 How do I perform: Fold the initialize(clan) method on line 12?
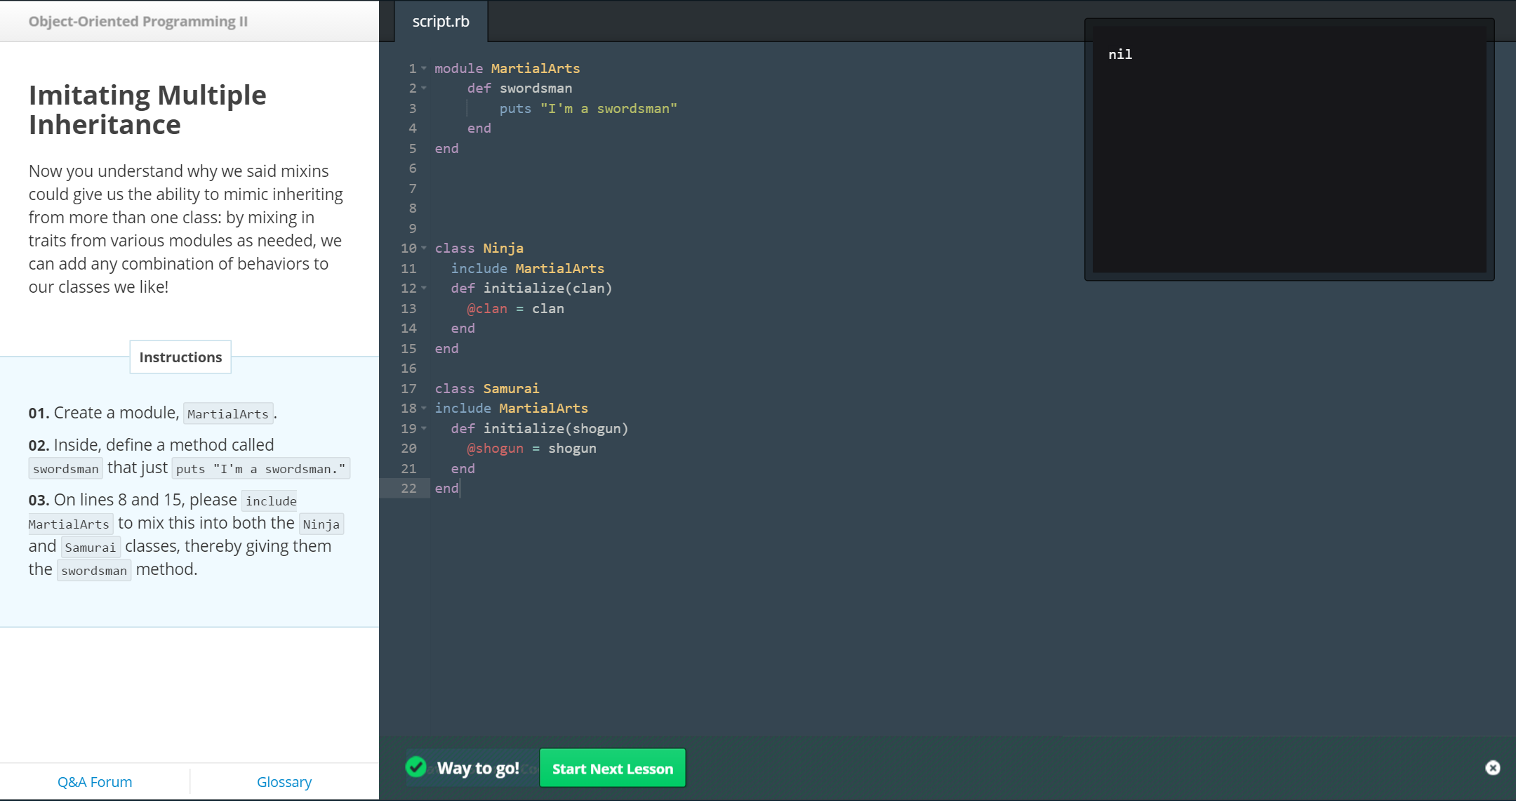tap(425, 289)
